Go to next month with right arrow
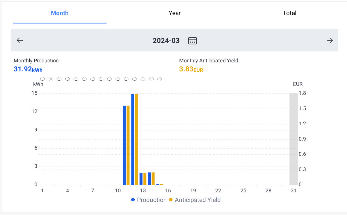This screenshot has width=347, height=215. [329, 40]
